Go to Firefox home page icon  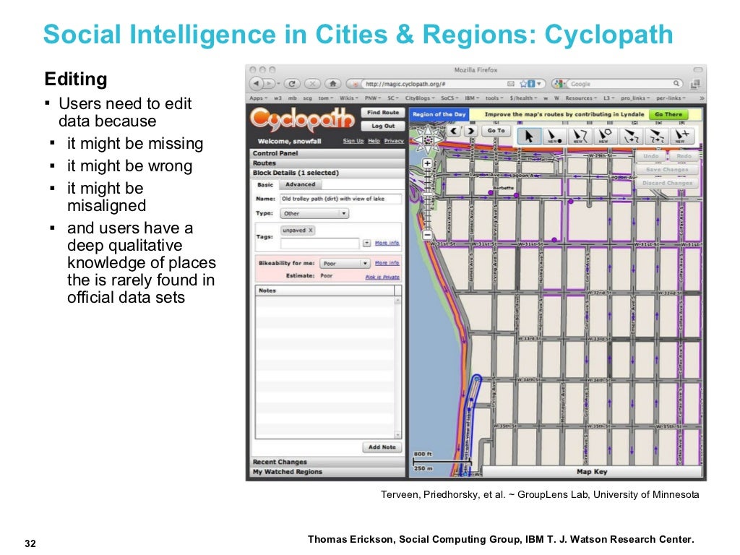pyautogui.click(x=332, y=84)
